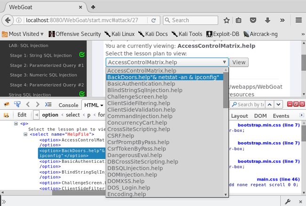Open the wrench icon in the bottom bar
The image size is (306, 206).
288,202
